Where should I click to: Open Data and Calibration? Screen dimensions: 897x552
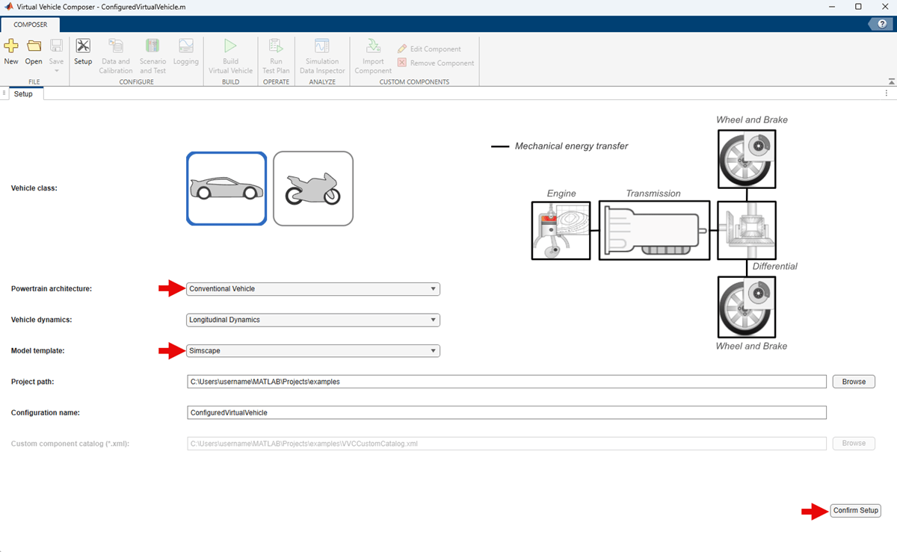coord(116,56)
